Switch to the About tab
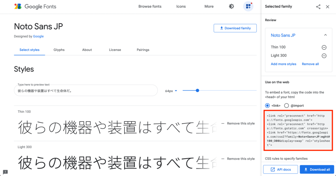Image resolution: width=336 pixels, height=176 pixels. (87, 50)
